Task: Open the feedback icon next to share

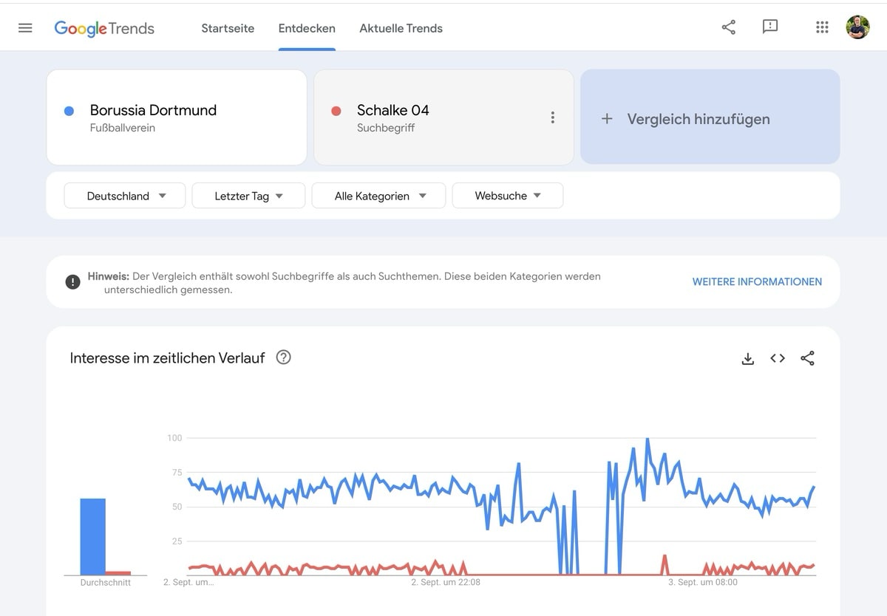Action: [x=770, y=27]
